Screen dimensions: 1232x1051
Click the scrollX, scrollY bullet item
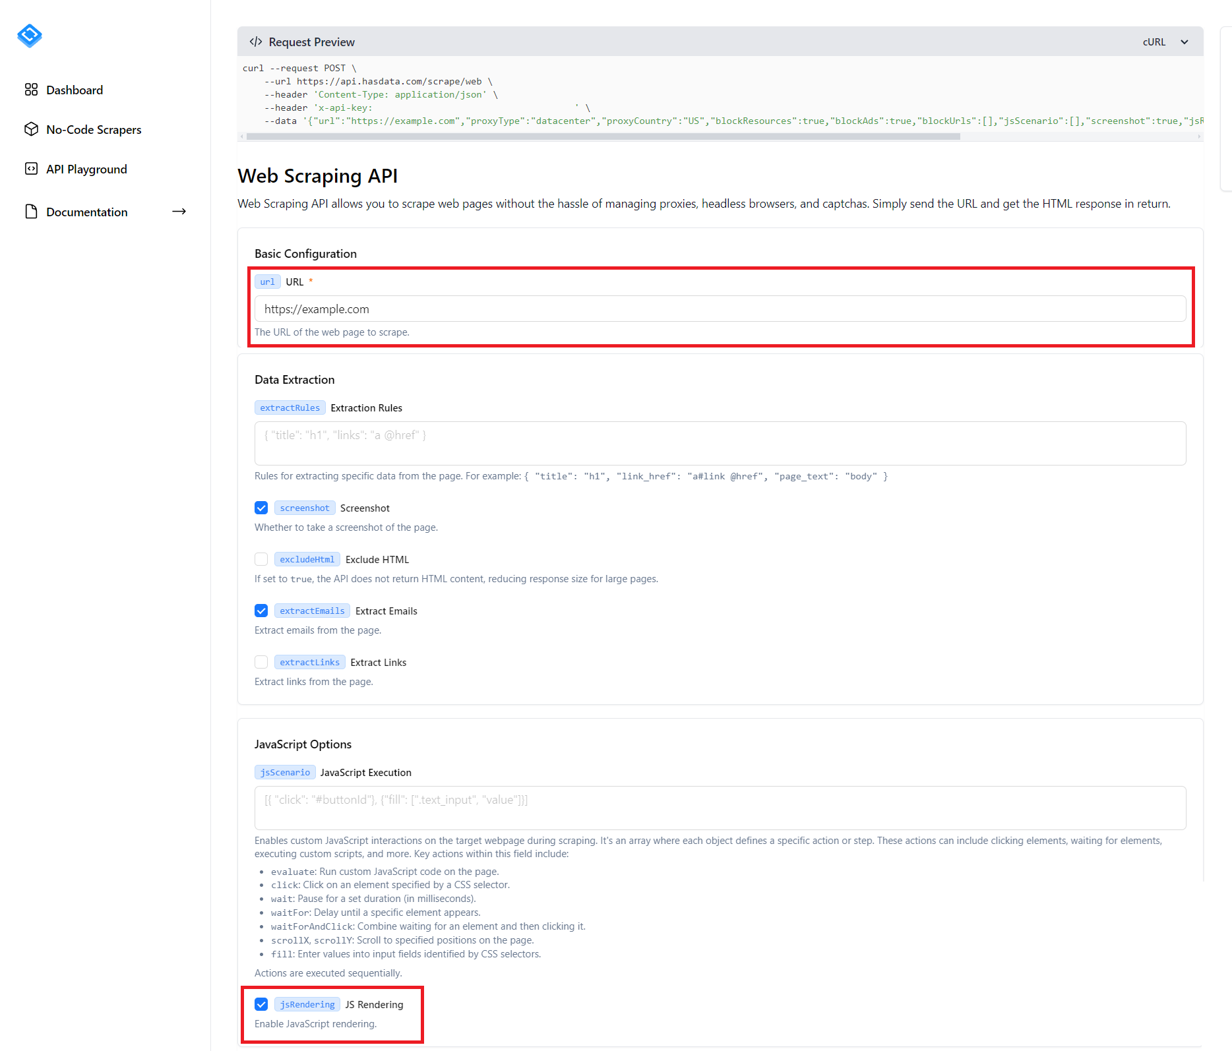(402, 940)
